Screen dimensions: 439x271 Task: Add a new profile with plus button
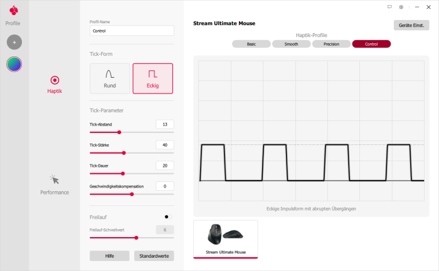tap(14, 42)
